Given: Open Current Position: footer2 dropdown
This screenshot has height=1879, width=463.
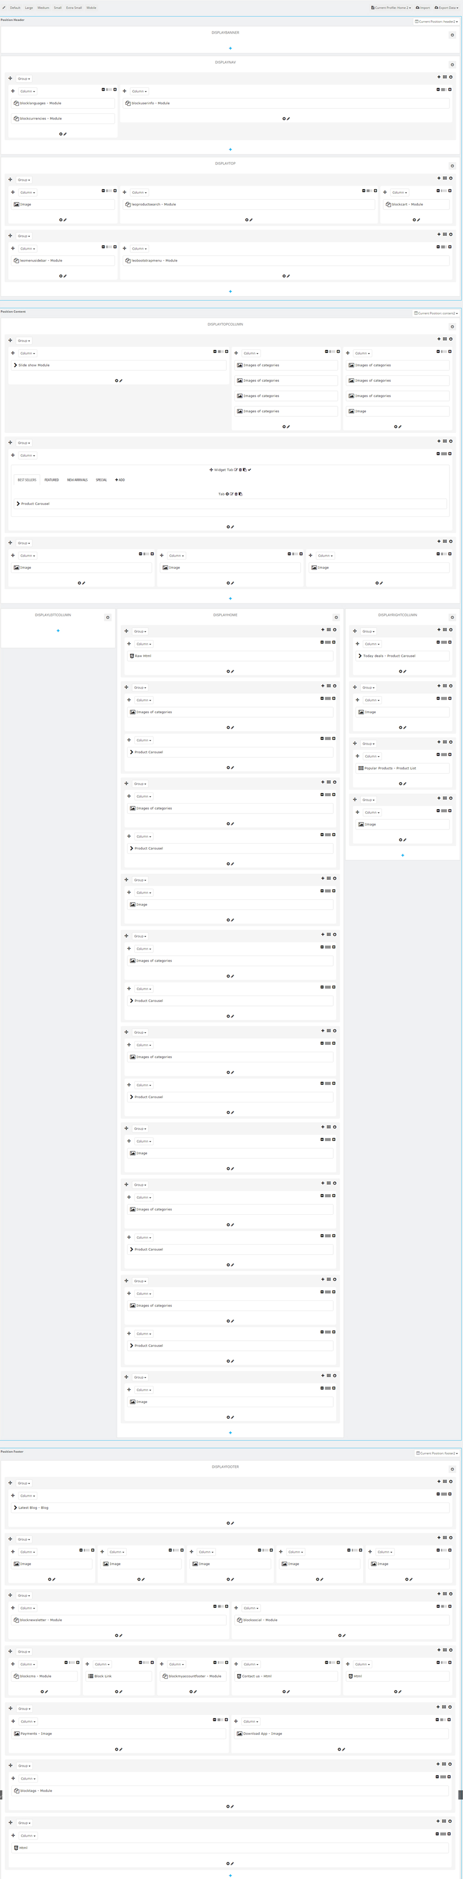Looking at the screenshot, I should 437,1454.
